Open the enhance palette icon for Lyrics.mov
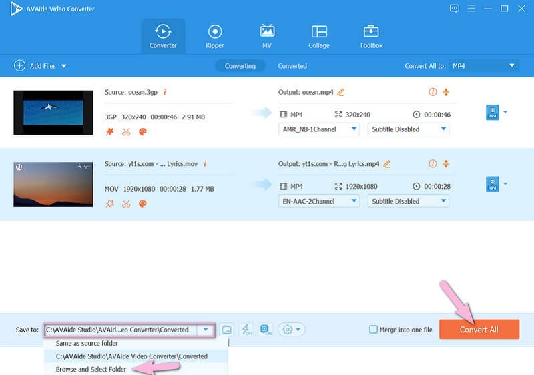Screen dimensions: 534x375 click(143, 204)
